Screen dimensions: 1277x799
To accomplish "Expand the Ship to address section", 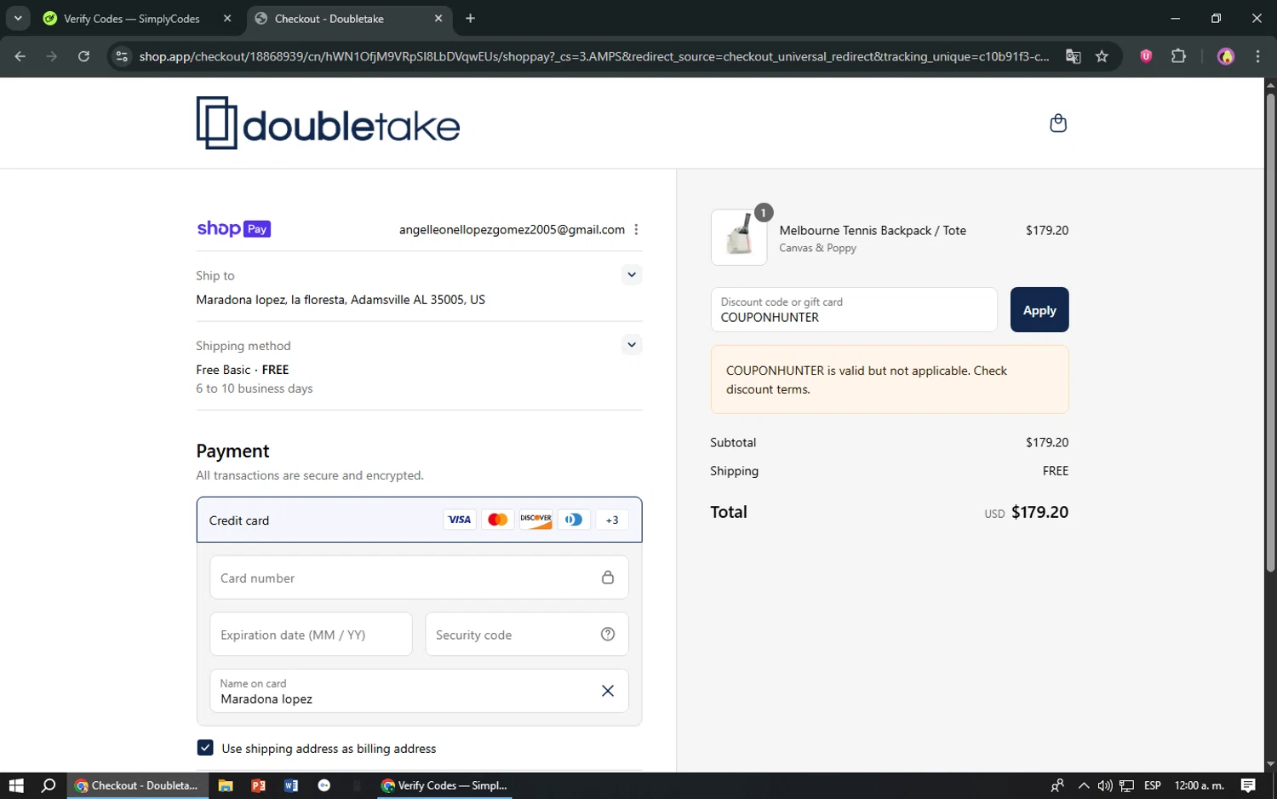I will pos(631,274).
